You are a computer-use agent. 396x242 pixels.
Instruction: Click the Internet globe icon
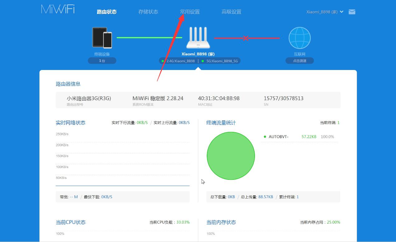(x=299, y=38)
